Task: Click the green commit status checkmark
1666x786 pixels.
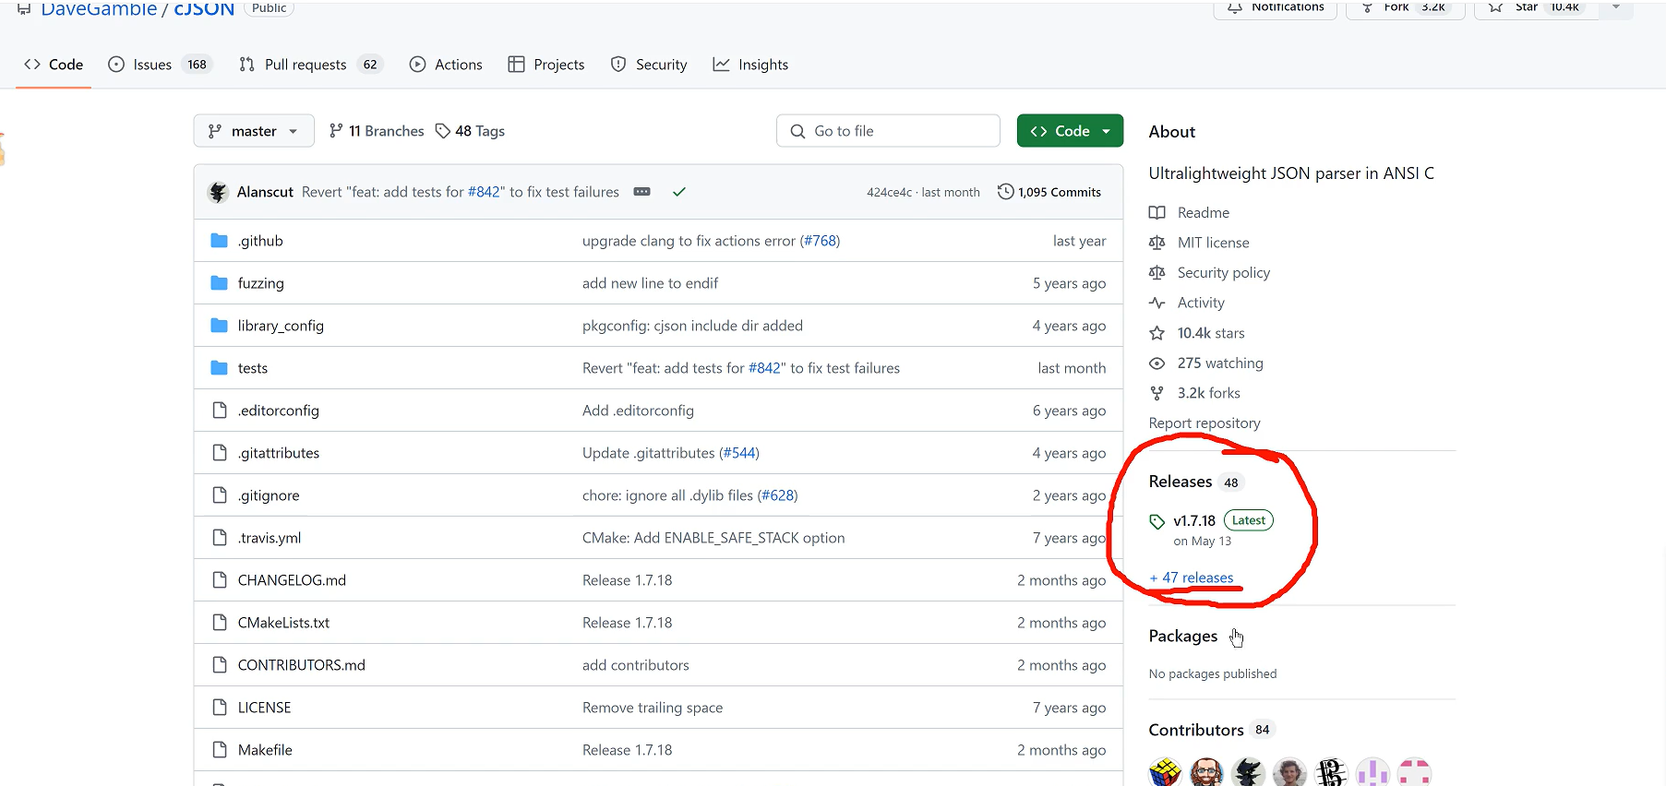Action: tap(679, 192)
